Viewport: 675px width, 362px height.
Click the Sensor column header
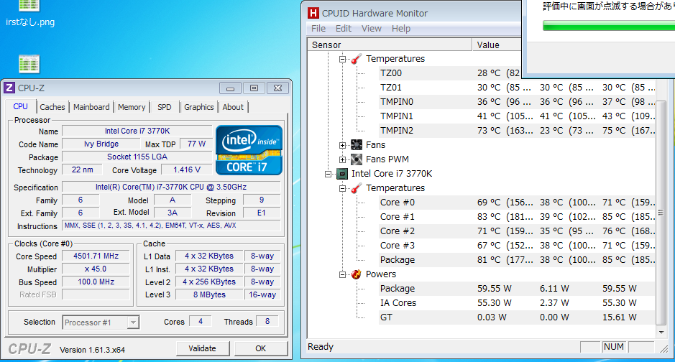pos(390,45)
